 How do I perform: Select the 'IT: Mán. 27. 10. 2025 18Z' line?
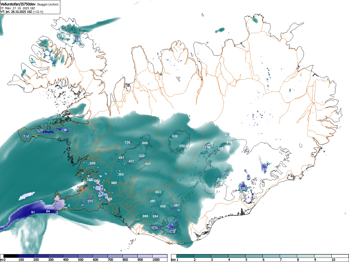coord(18,8)
